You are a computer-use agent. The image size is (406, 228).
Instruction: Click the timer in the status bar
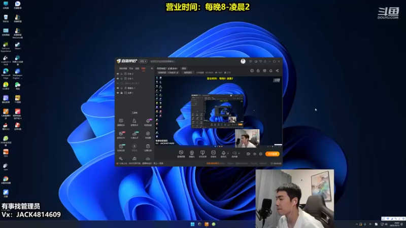(x=276, y=163)
